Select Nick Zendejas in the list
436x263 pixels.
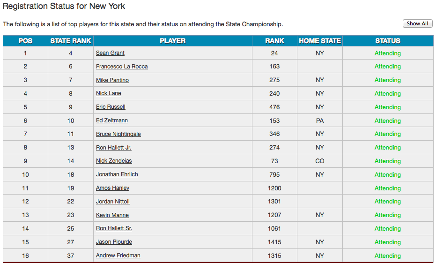[114, 161]
